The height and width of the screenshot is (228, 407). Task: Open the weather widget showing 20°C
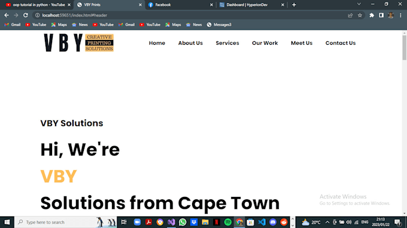tap(311, 222)
